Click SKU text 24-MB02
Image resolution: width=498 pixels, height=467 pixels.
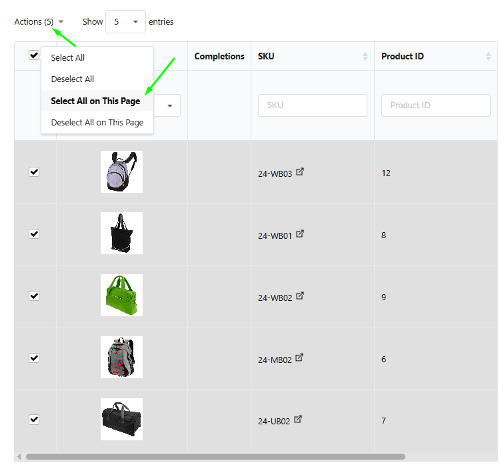275,360
